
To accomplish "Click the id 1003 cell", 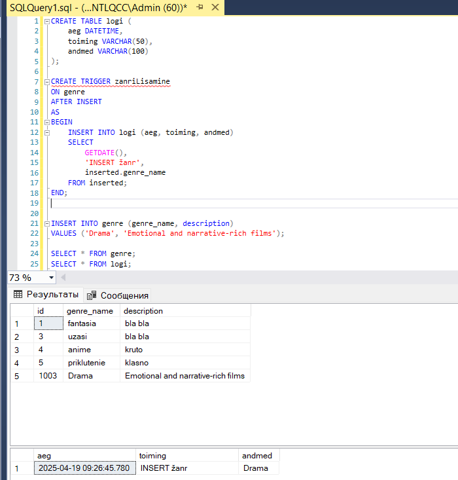I will 48,376.
